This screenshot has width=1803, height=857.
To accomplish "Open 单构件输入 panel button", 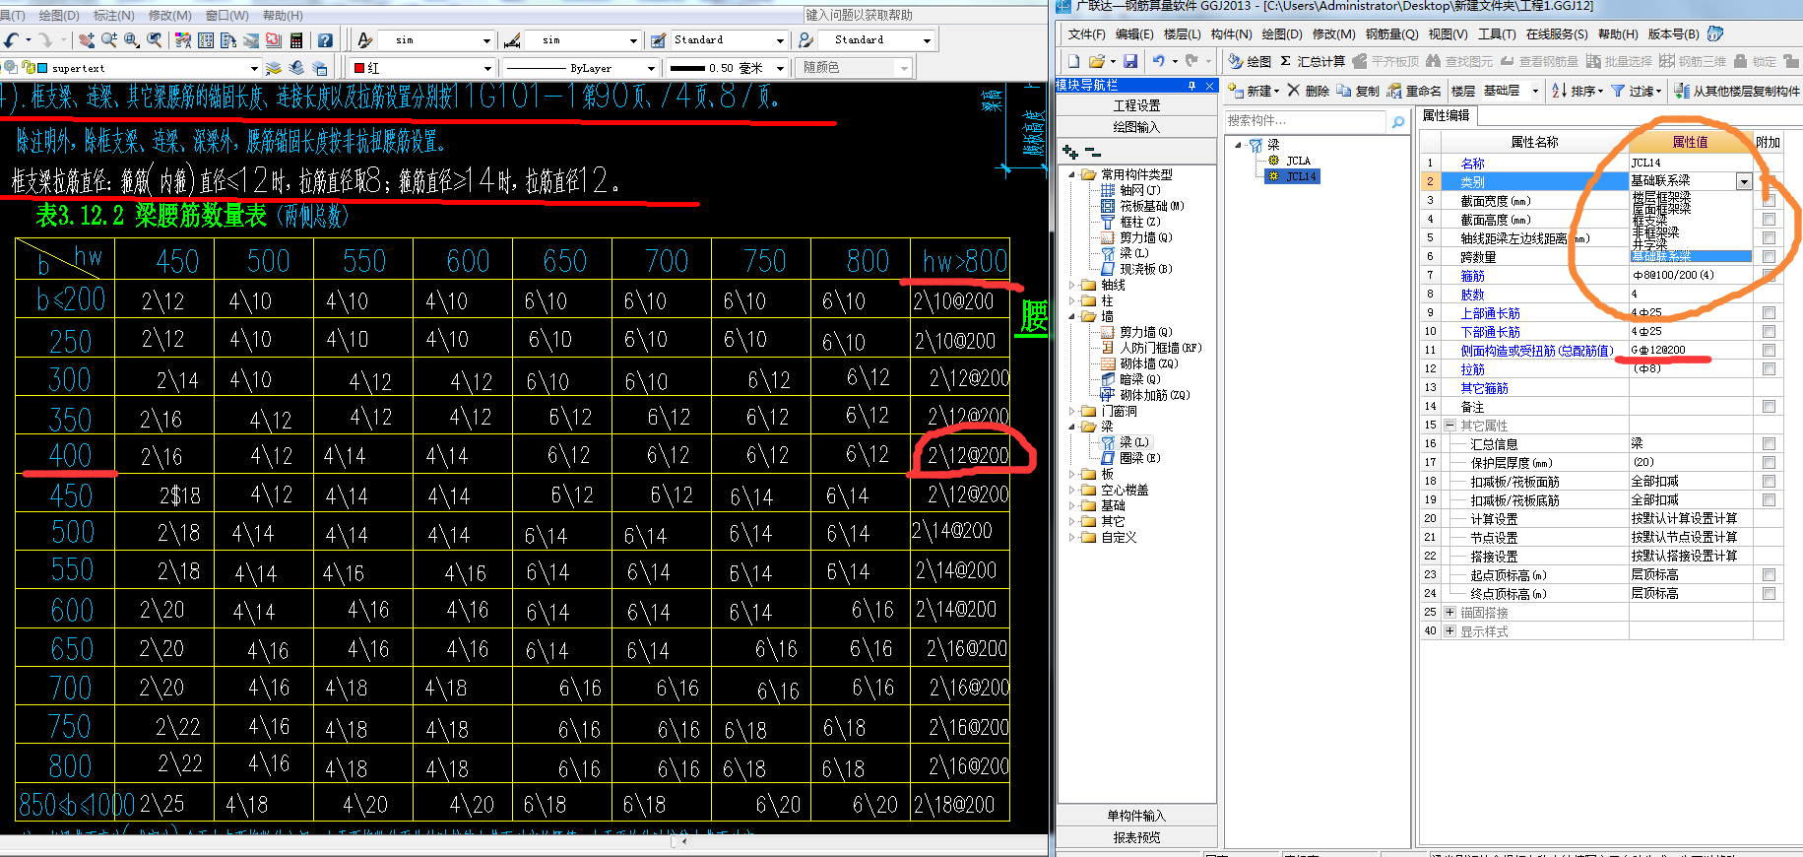I will point(1136,816).
